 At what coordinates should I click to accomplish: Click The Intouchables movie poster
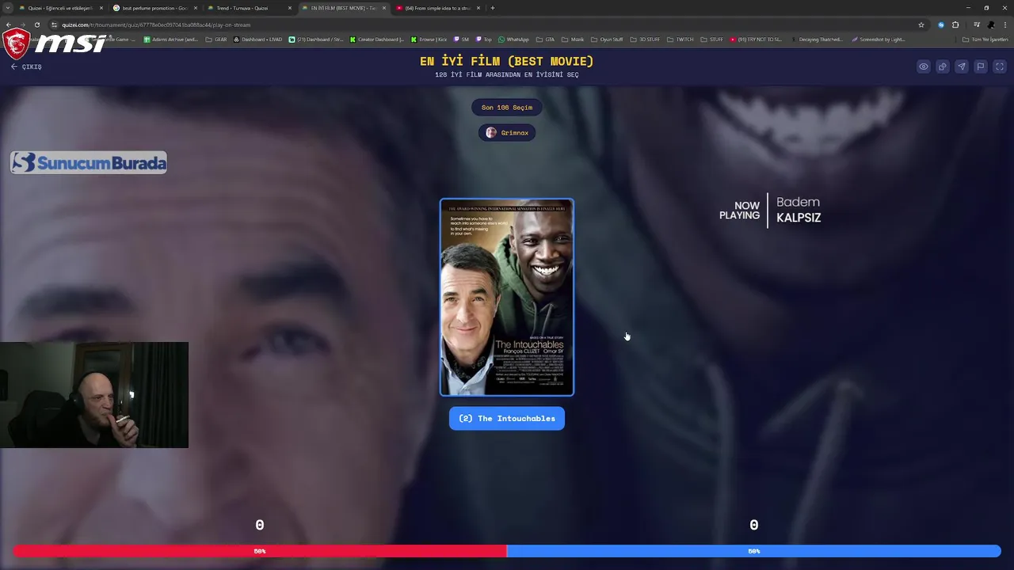click(x=507, y=297)
